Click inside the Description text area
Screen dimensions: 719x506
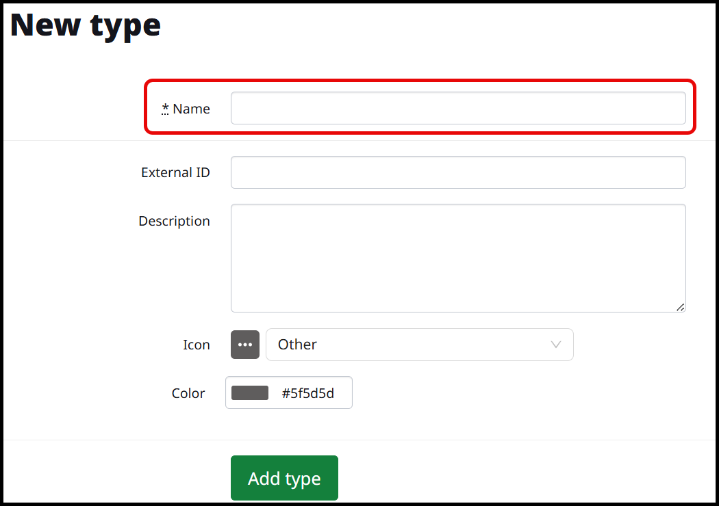458,258
